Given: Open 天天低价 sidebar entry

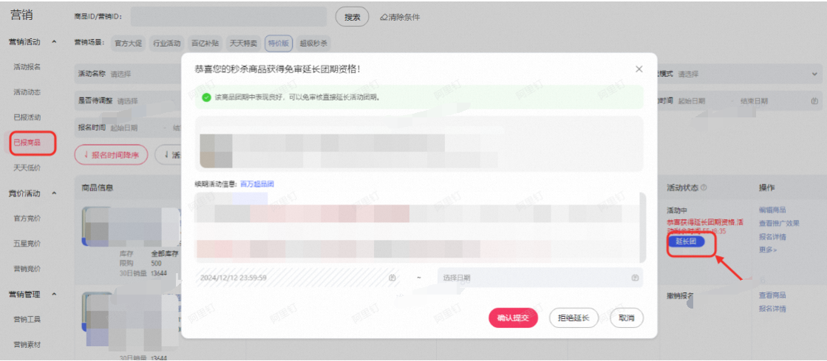Looking at the screenshot, I should click(27, 168).
